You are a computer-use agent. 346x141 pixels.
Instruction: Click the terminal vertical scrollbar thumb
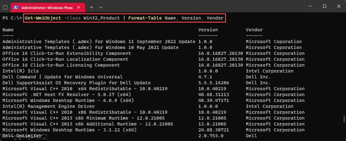(344, 119)
